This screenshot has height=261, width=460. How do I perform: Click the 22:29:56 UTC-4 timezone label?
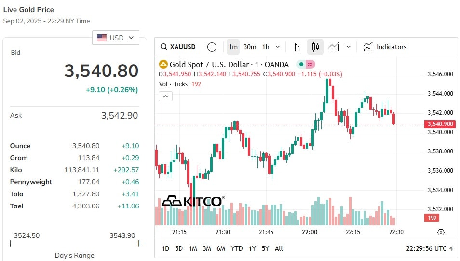coord(429,248)
